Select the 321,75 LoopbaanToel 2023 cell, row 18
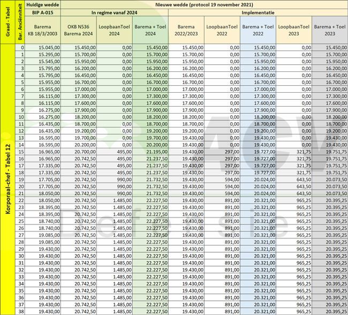Viewport: 348px width, 315px height. pyautogui.click(x=294, y=172)
